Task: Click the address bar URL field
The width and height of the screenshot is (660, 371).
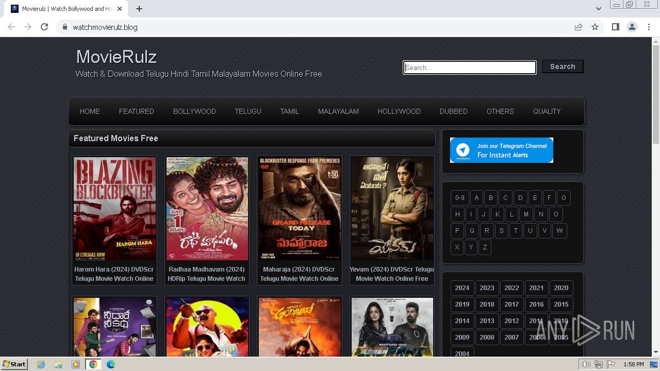Action: point(320,27)
